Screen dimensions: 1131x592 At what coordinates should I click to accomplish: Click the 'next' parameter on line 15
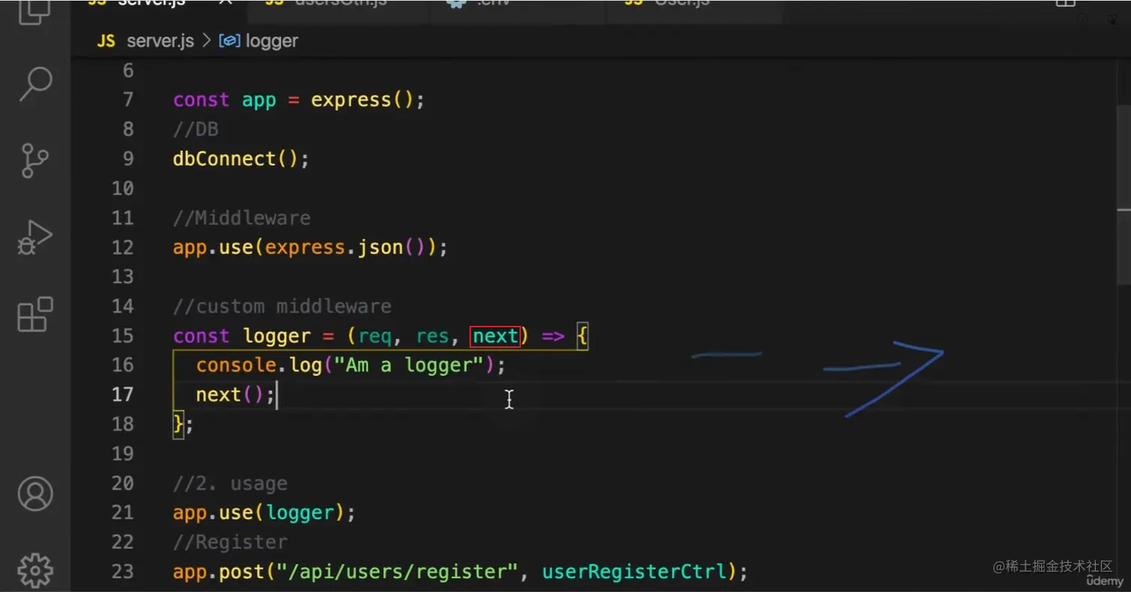click(x=495, y=336)
